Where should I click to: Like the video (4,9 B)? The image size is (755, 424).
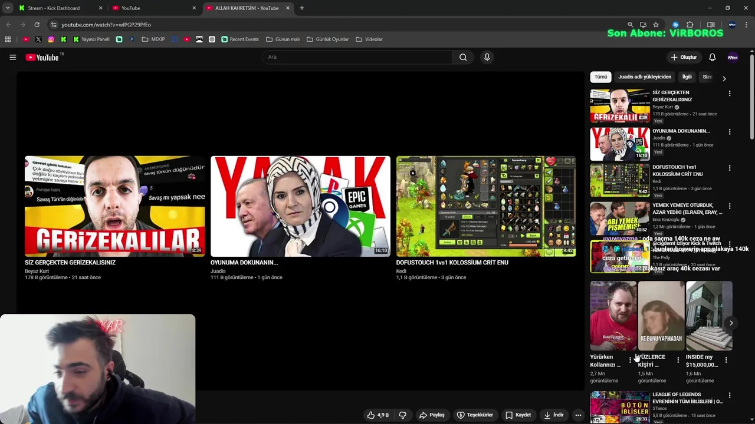pos(378,415)
